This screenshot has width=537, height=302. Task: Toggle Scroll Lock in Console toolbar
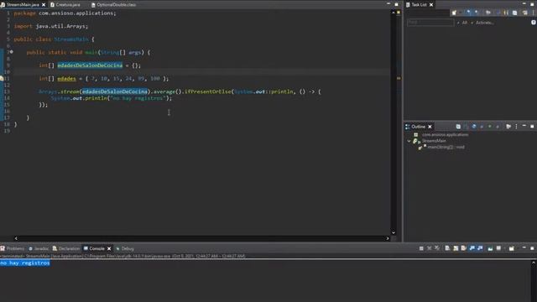[x=456, y=248]
